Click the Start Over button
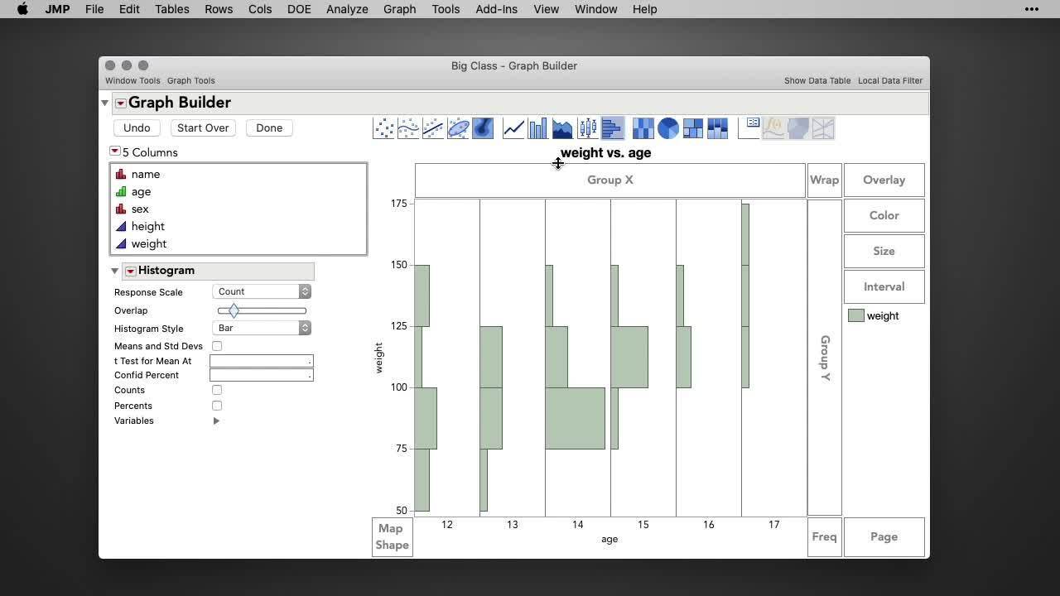1060x596 pixels. pyautogui.click(x=203, y=127)
